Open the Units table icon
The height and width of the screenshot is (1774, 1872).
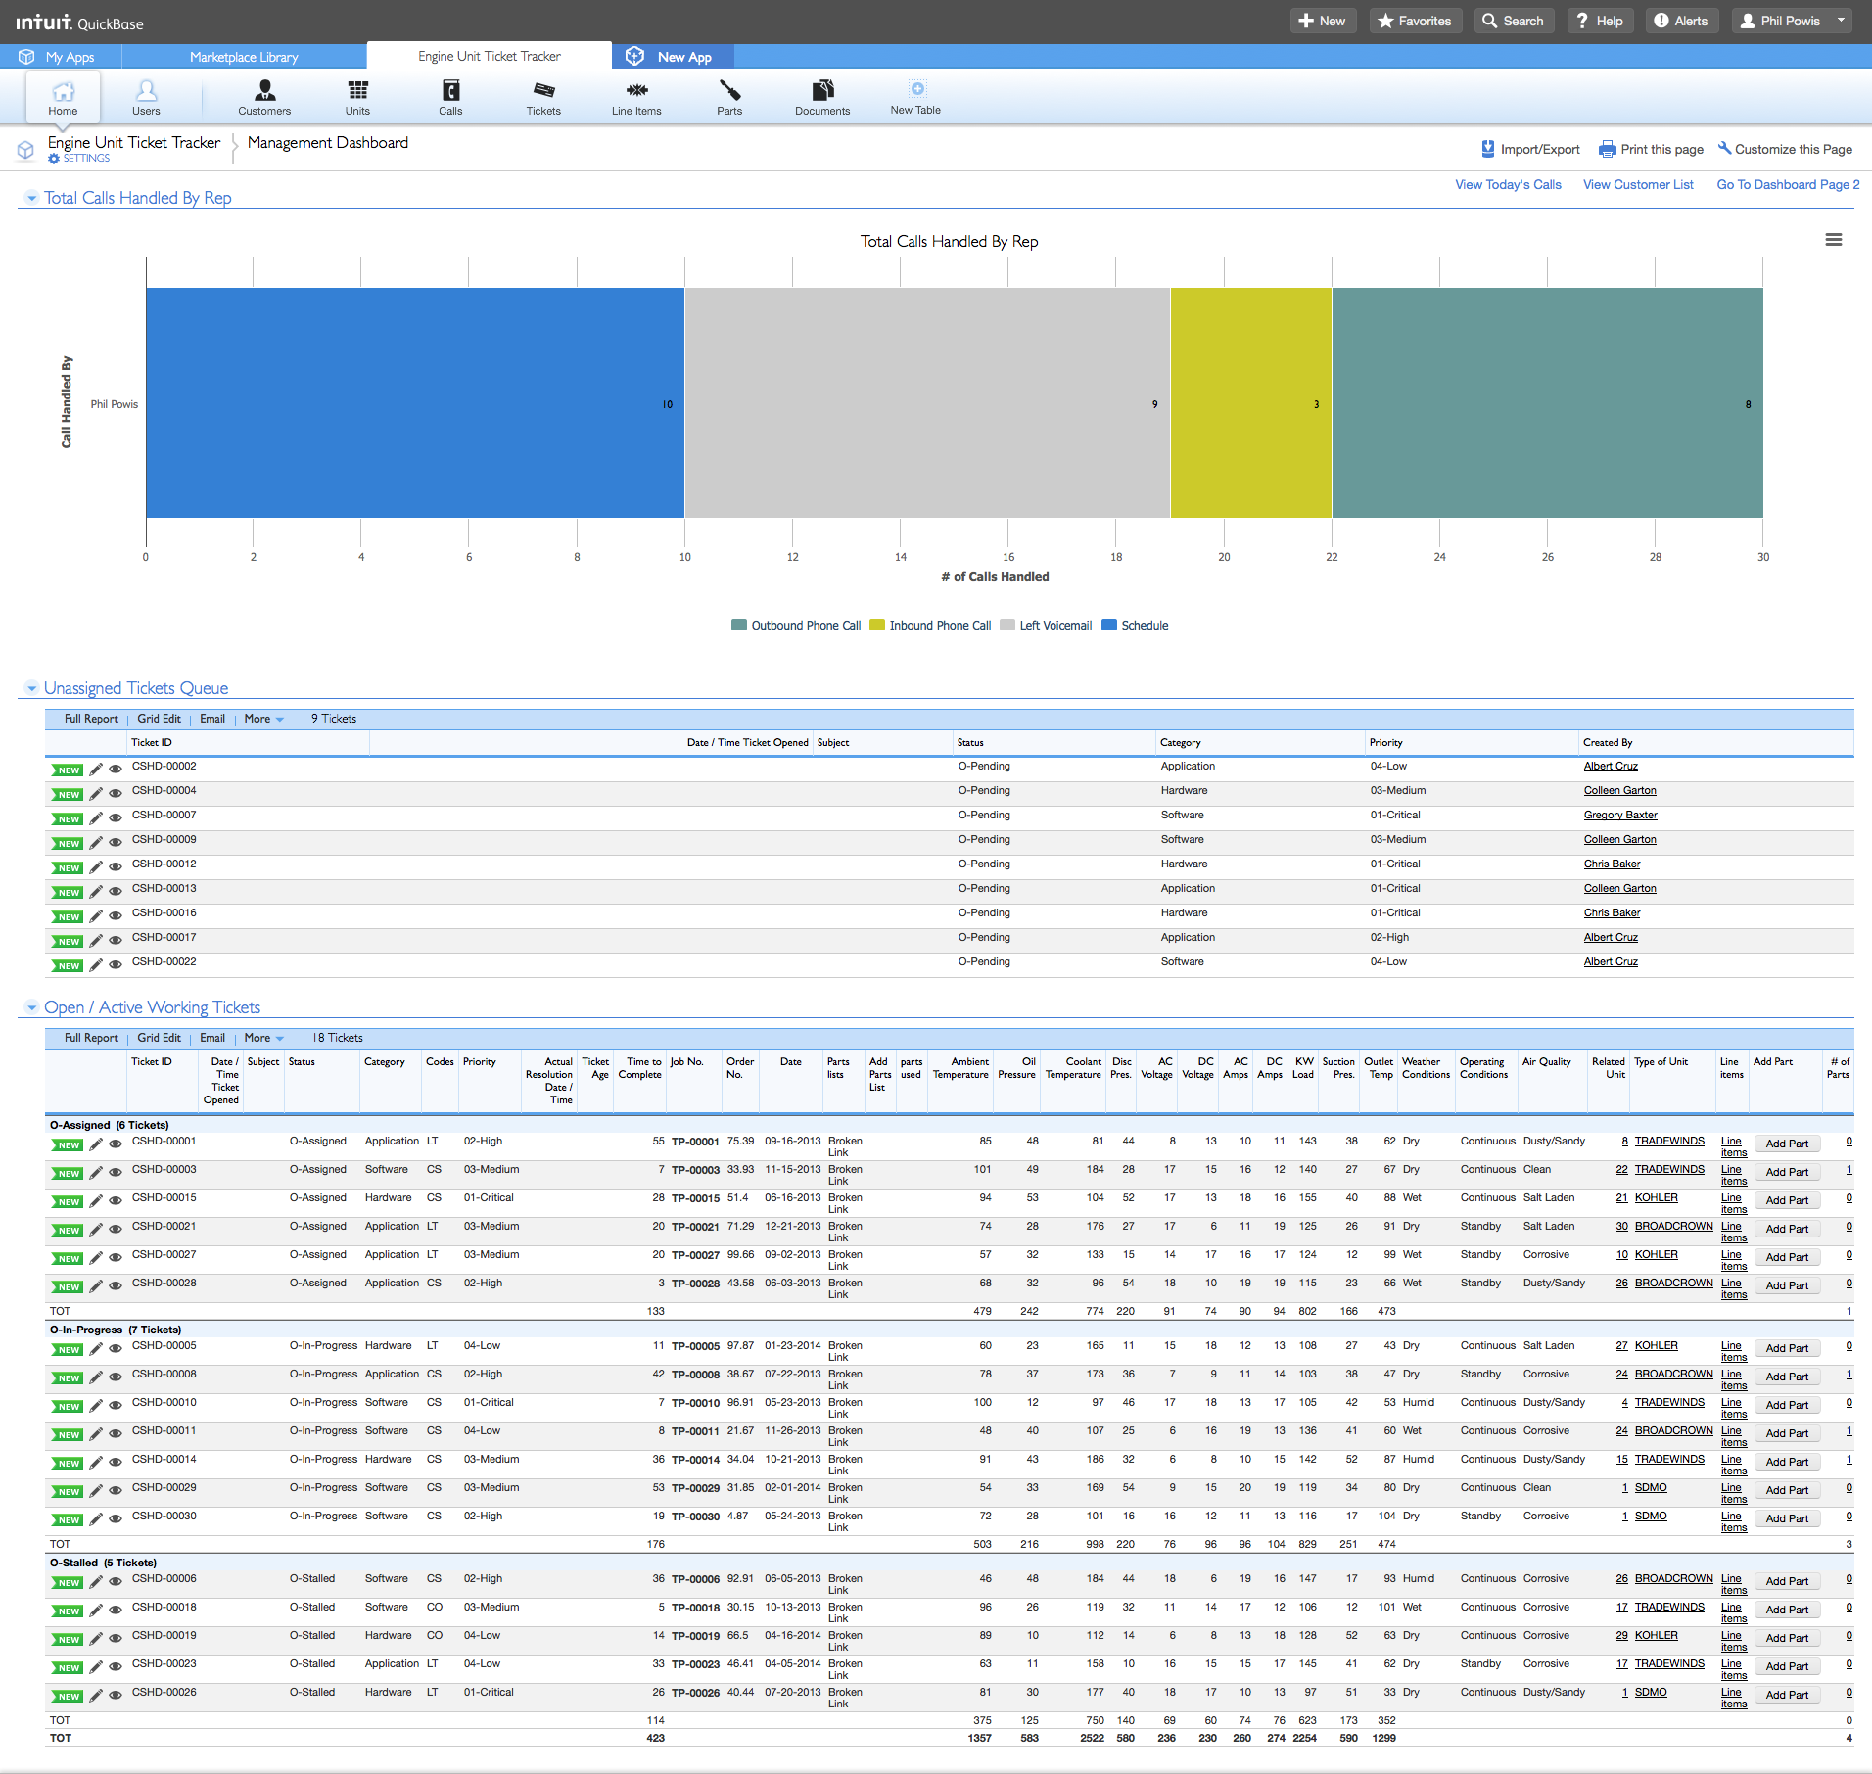pos(357,98)
